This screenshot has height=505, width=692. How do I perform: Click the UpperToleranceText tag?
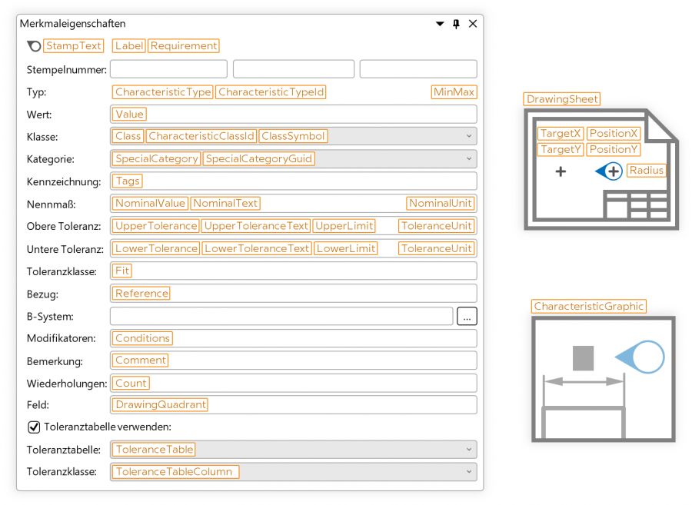tap(256, 226)
